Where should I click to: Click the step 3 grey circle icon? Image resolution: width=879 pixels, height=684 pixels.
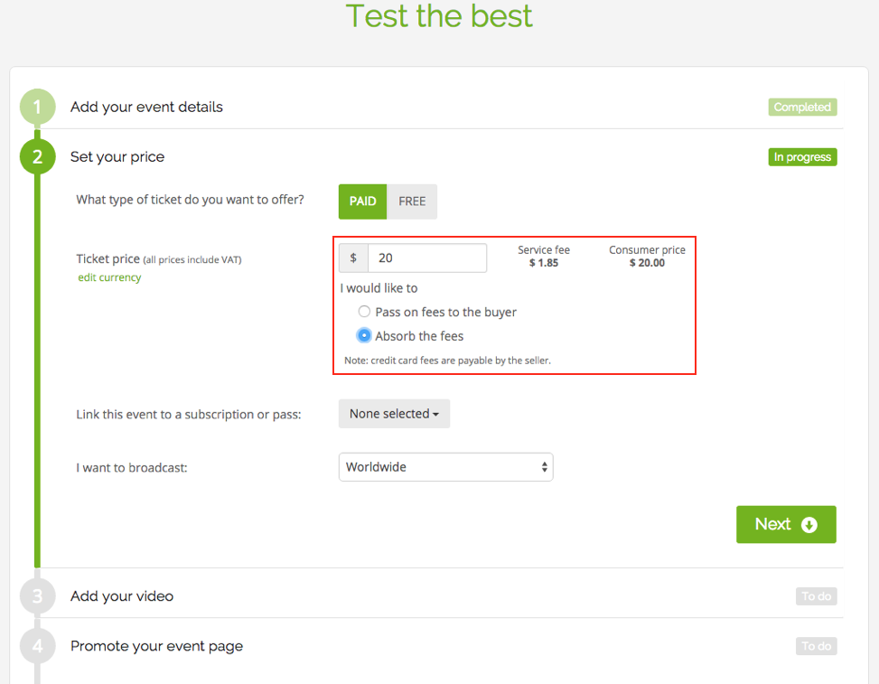point(38,595)
